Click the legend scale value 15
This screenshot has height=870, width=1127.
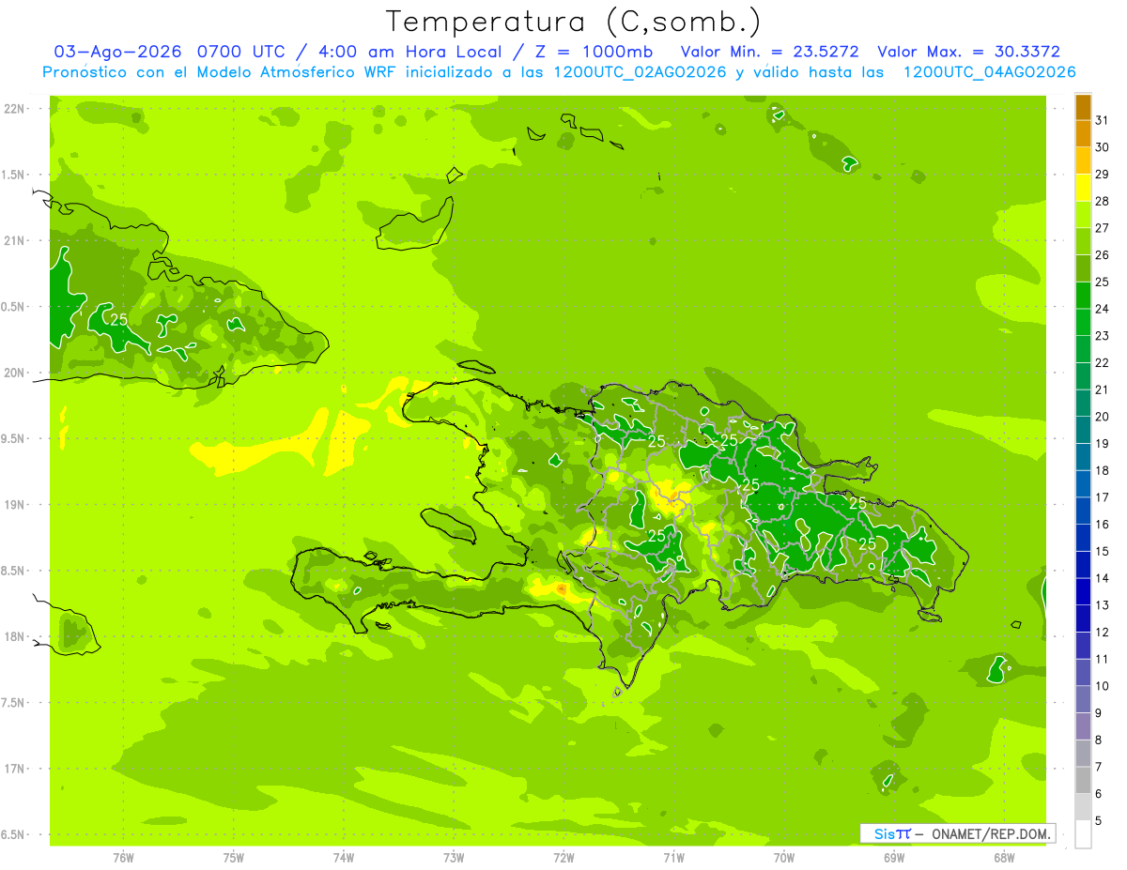click(x=1102, y=552)
